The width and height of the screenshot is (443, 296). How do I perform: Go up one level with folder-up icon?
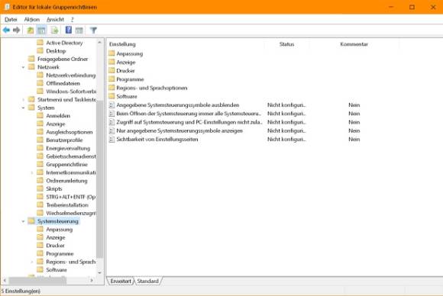(31, 30)
